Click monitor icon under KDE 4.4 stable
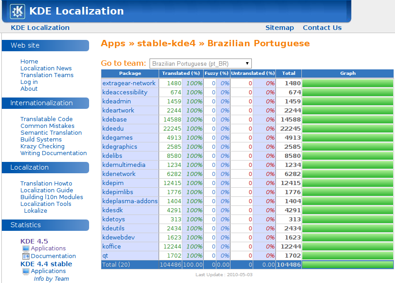Screen dimensions: 395x283 pyautogui.click(x=26, y=271)
